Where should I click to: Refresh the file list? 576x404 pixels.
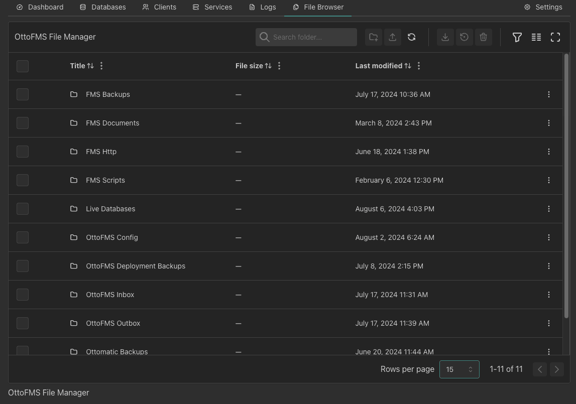coord(411,37)
